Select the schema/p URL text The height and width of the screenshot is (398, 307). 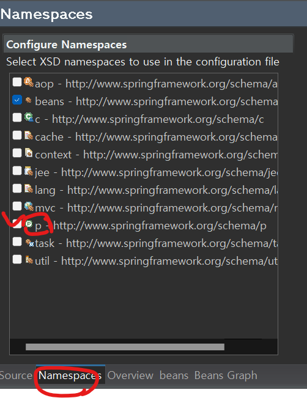tap(160, 226)
